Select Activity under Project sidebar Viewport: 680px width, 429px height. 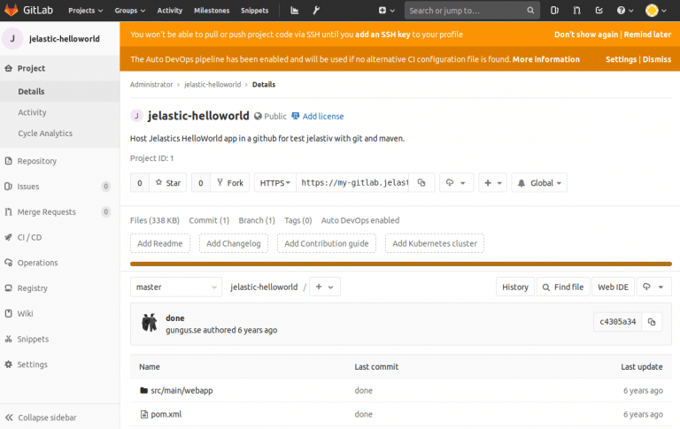pyautogui.click(x=60, y=112)
